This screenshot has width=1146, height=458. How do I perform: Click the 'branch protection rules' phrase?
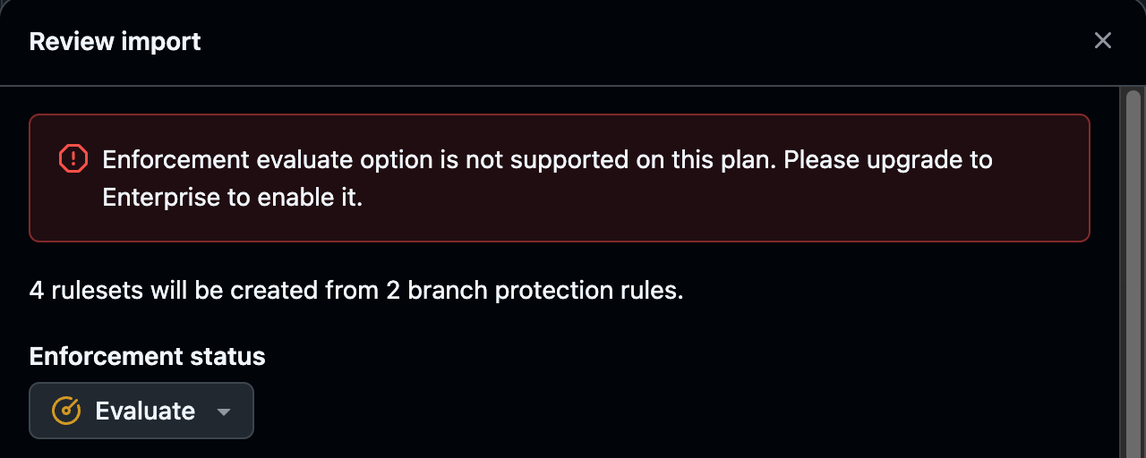[x=545, y=291]
